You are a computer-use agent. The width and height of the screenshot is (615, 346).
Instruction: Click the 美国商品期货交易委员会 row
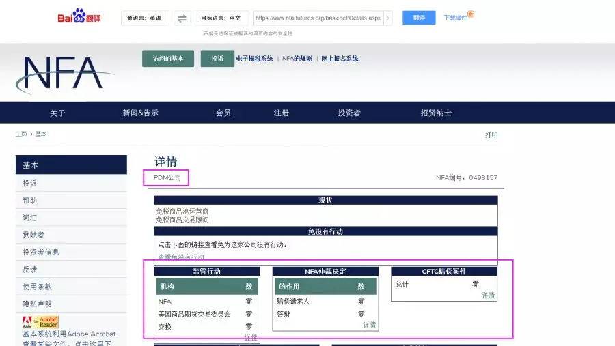(206, 314)
